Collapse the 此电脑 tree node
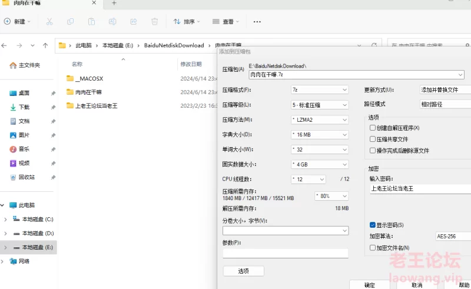 (2, 205)
